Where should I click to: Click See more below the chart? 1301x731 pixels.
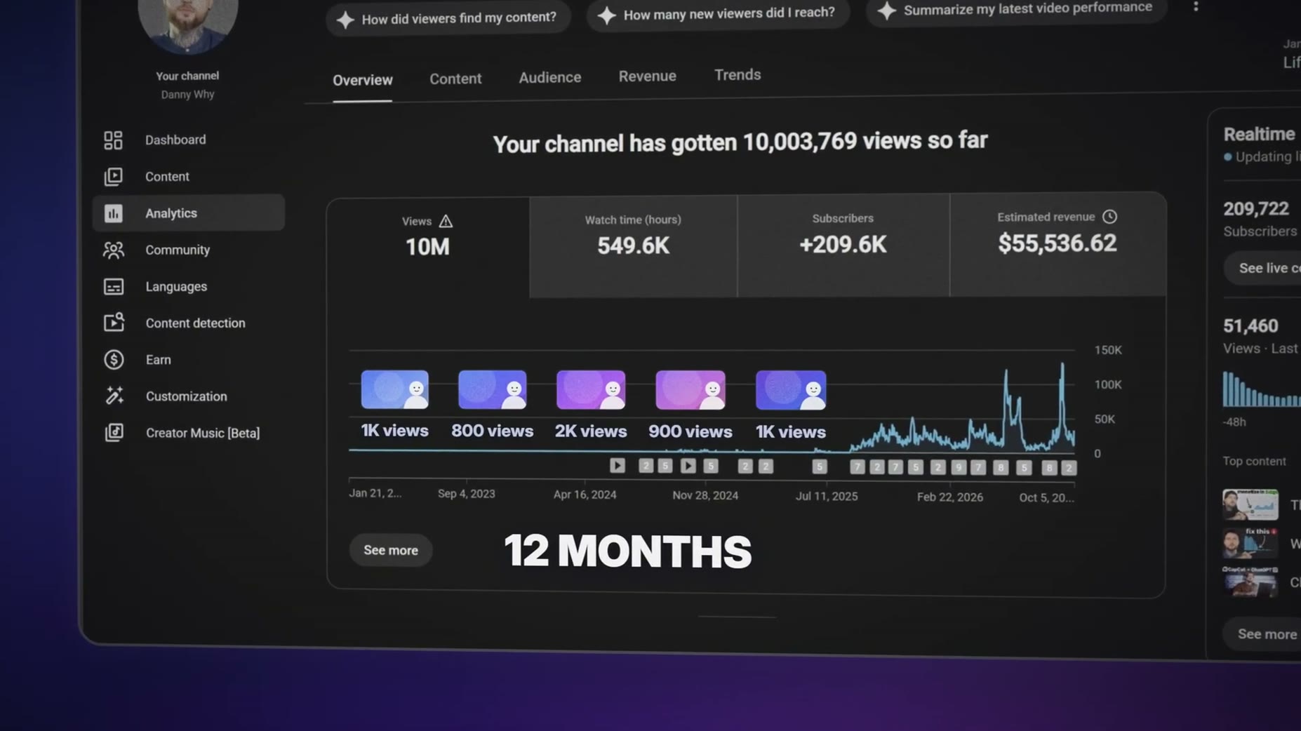pos(390,550)
